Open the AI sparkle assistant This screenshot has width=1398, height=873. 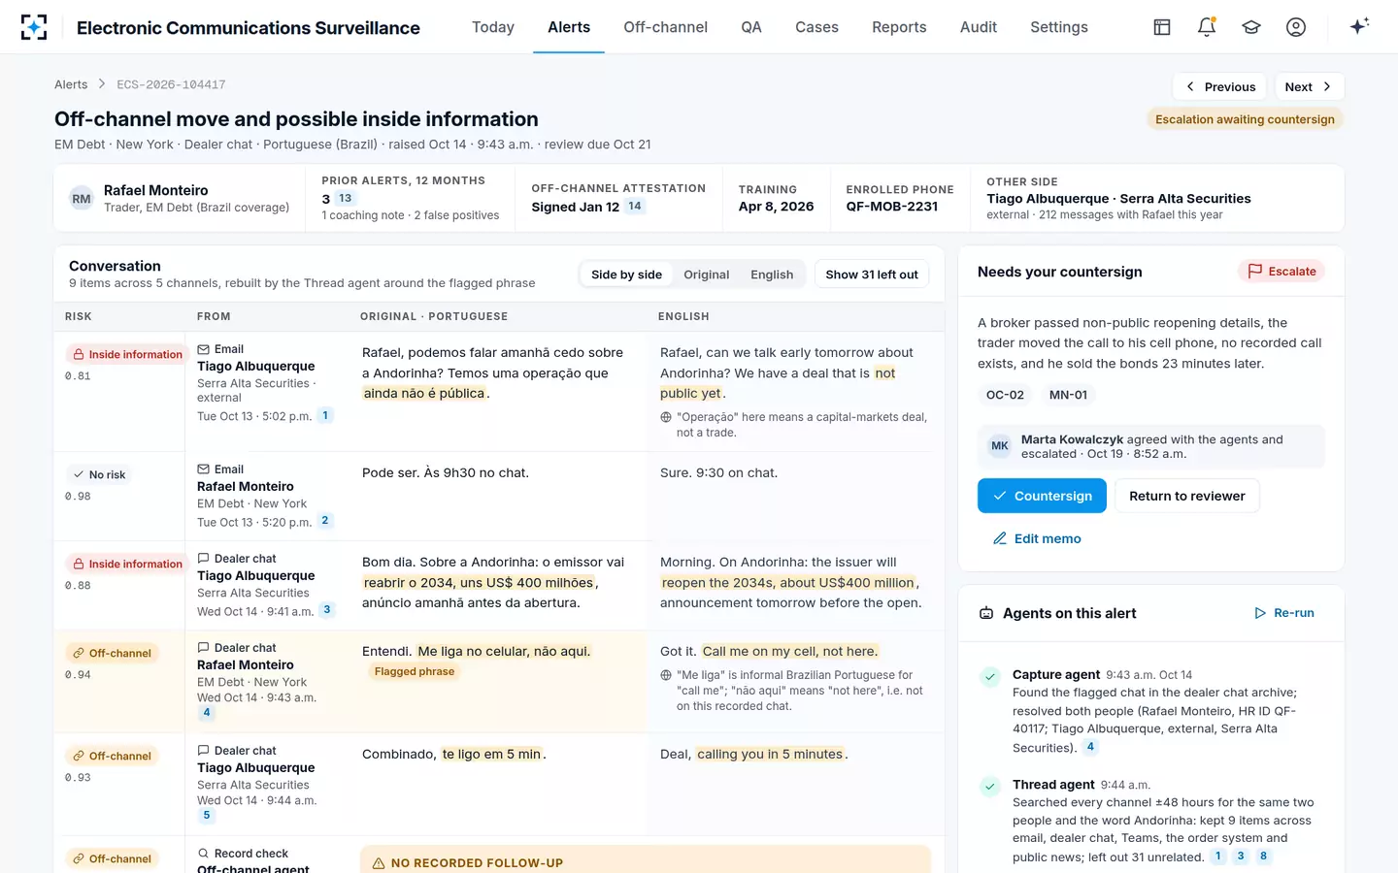click(x=1359, y=26)
